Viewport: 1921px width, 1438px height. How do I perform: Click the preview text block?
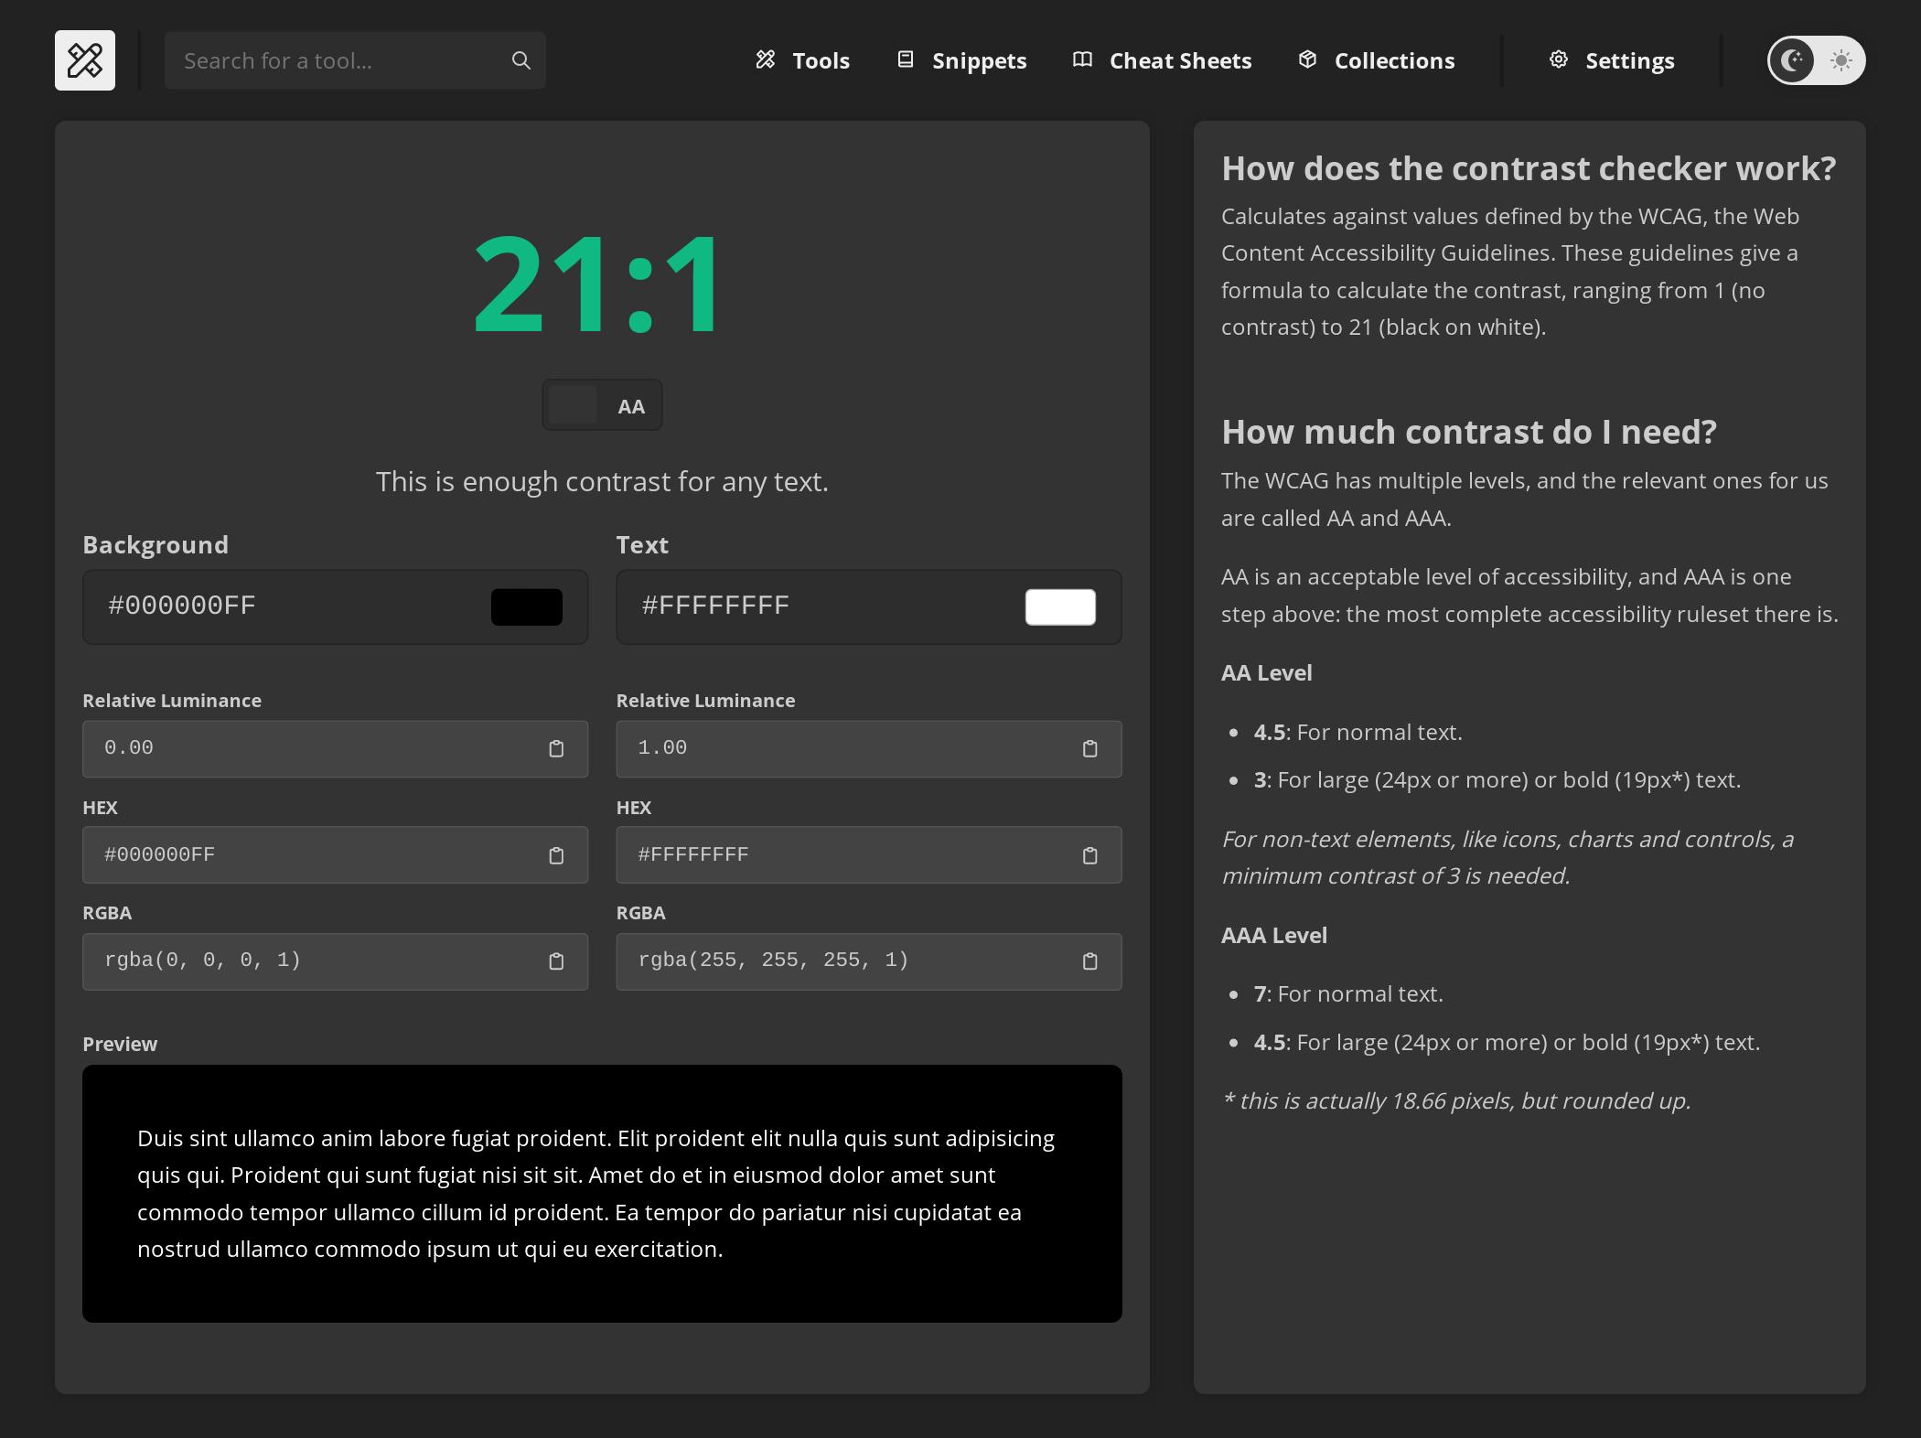pyautogui.click(x=602, y=1194)
